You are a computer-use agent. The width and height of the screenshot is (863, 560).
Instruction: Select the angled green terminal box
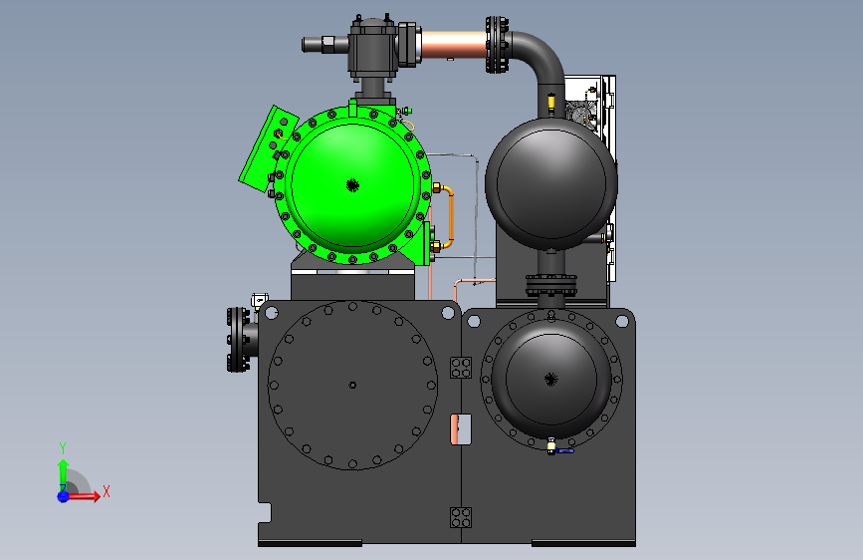tap(267, 147)
